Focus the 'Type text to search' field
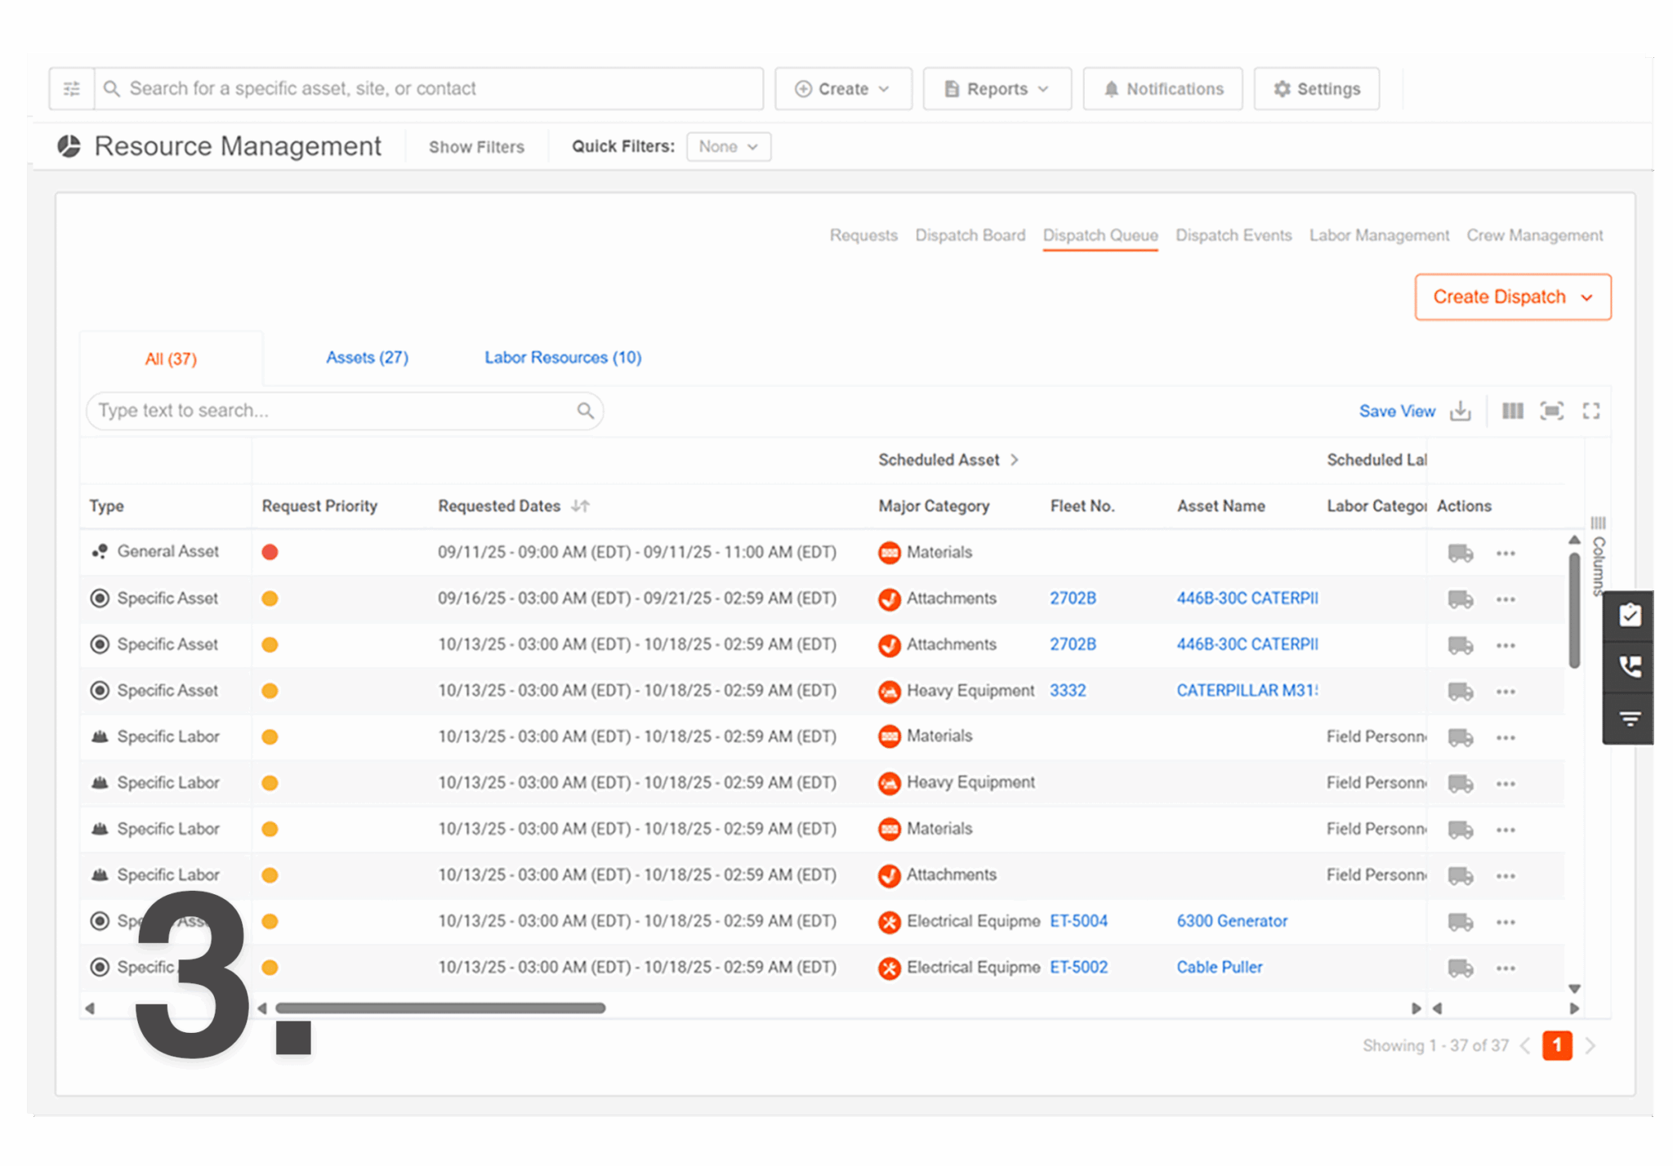 point(344,411)
